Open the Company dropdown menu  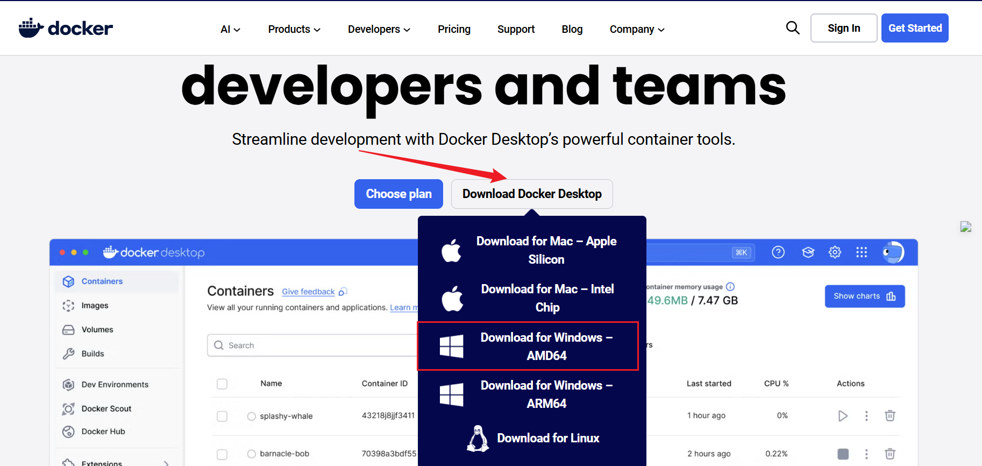pyautogui.click(x=637, y=29)
